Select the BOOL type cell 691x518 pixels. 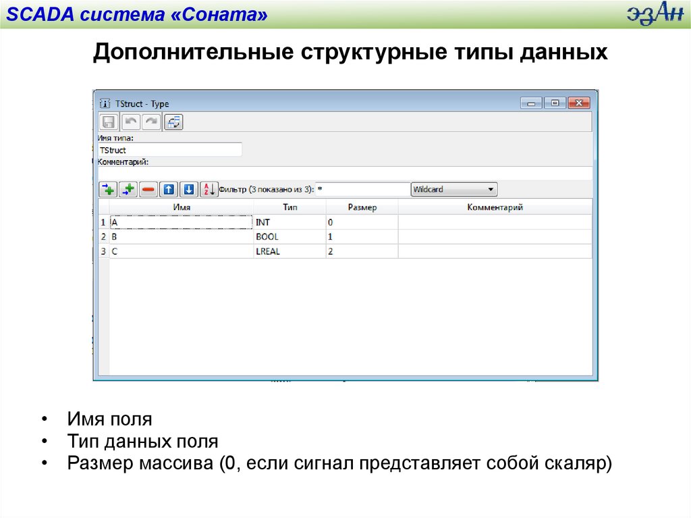(x=290, y=236)
